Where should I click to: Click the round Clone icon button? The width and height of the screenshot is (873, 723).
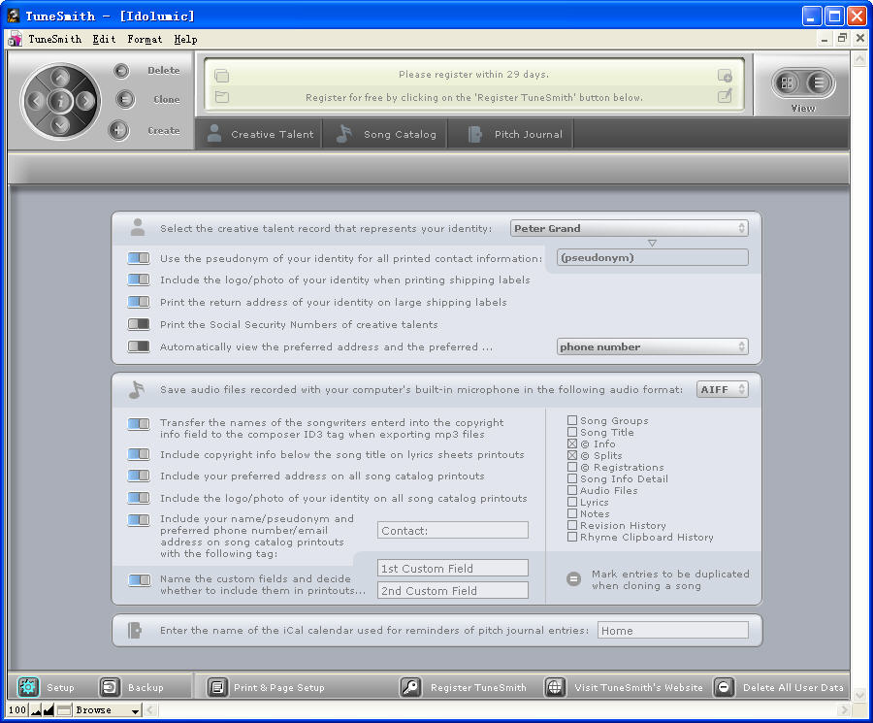pyautogui.click(x=125, y=99)
